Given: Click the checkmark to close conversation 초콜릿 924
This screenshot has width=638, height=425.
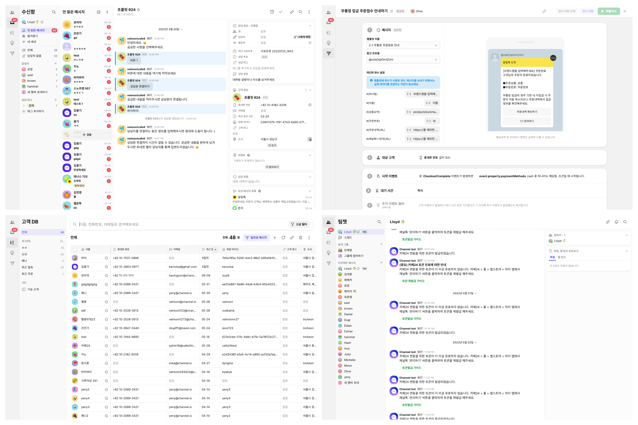Looking at the screenshot, I should coord(280,12).
